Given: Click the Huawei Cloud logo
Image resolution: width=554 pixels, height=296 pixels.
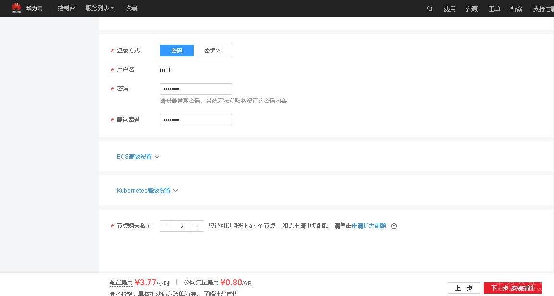Looking at the screenshot, I should [x=26, y=8].
